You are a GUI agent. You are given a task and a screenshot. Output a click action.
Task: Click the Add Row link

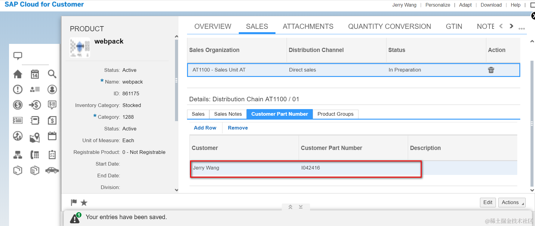[205, 128]
